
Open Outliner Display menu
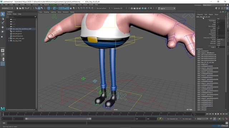(x=9, y=14)
